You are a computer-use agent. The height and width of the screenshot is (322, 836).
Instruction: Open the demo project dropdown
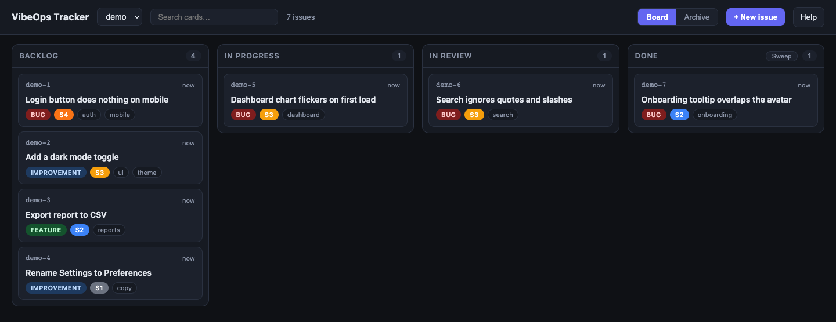[x=120, y=17]
